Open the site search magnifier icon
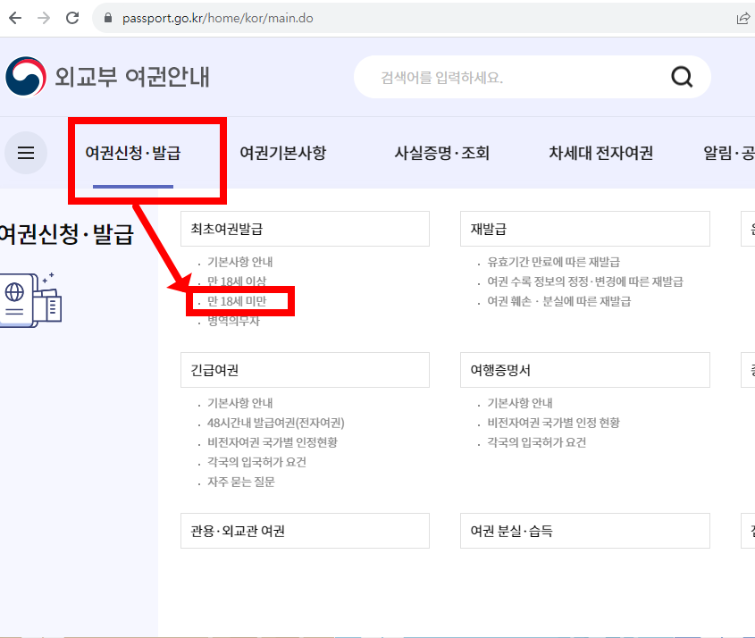Screen dimensions: 755x638 tap(682, 77)
